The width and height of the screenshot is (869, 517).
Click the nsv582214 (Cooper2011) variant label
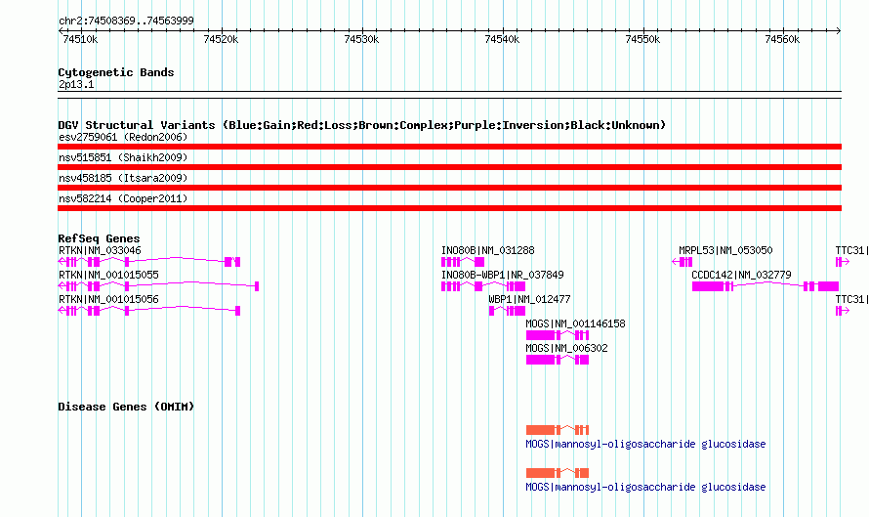[x=123, y=198]
